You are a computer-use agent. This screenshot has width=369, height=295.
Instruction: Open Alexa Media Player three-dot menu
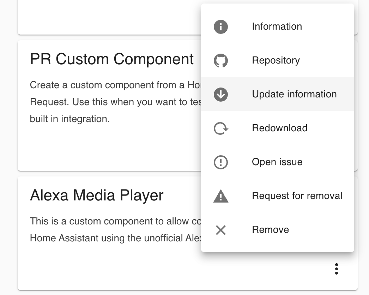pos(337,269)
